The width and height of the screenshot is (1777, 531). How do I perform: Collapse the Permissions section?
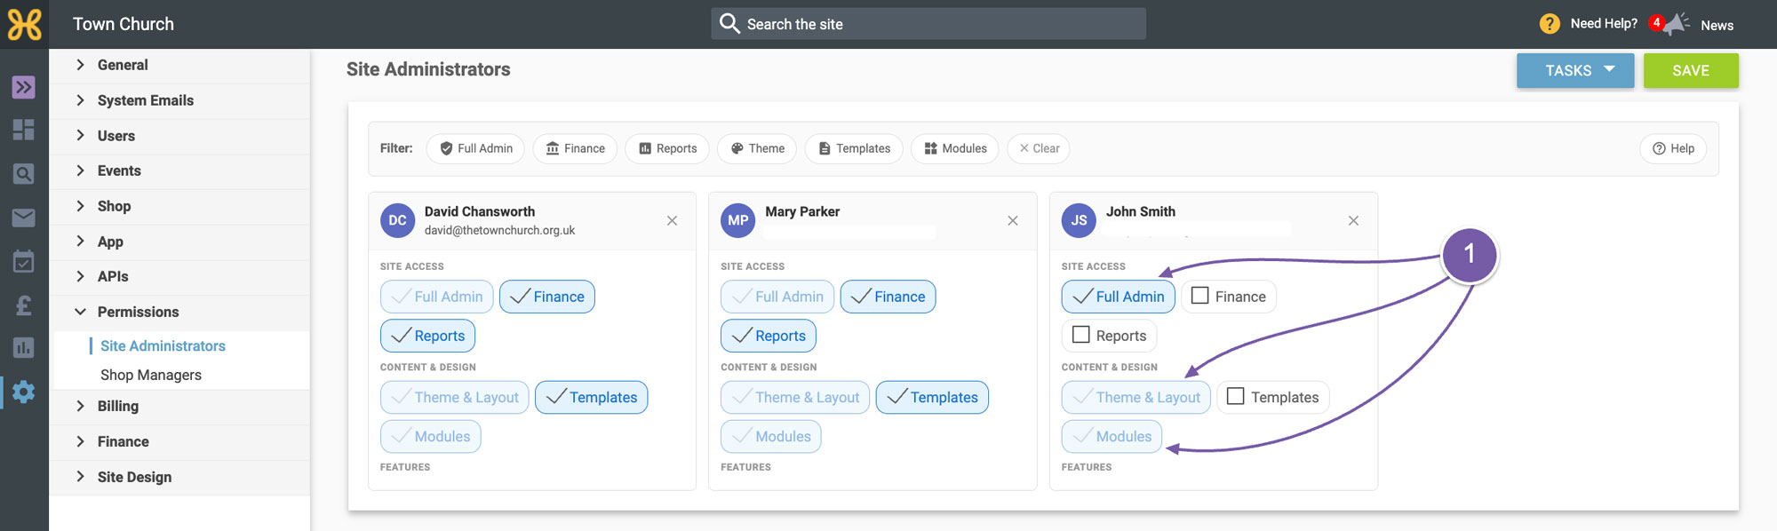pos(179,312)
